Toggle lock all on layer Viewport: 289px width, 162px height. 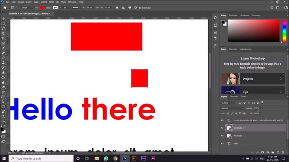244,113
